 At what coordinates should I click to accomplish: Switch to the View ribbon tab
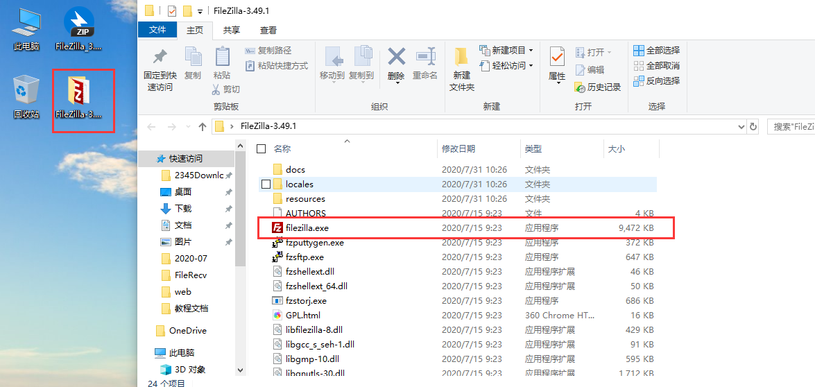pos(268,30)
